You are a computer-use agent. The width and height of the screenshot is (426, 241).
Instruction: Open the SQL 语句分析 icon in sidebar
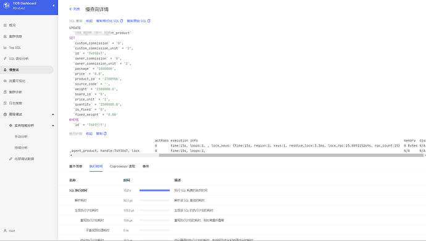(x=5, y=59)
